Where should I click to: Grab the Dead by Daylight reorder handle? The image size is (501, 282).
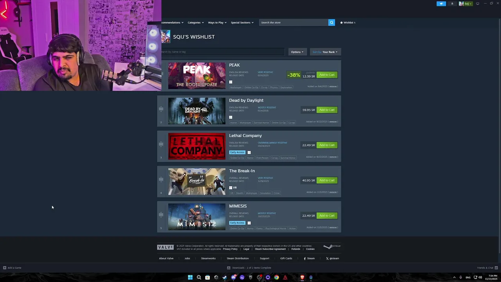[161, 109]
